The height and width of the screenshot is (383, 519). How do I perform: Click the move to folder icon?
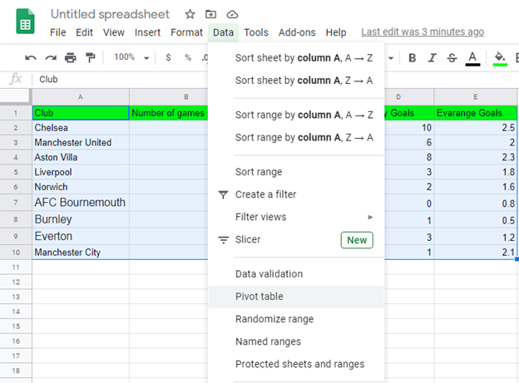(211, 14)
